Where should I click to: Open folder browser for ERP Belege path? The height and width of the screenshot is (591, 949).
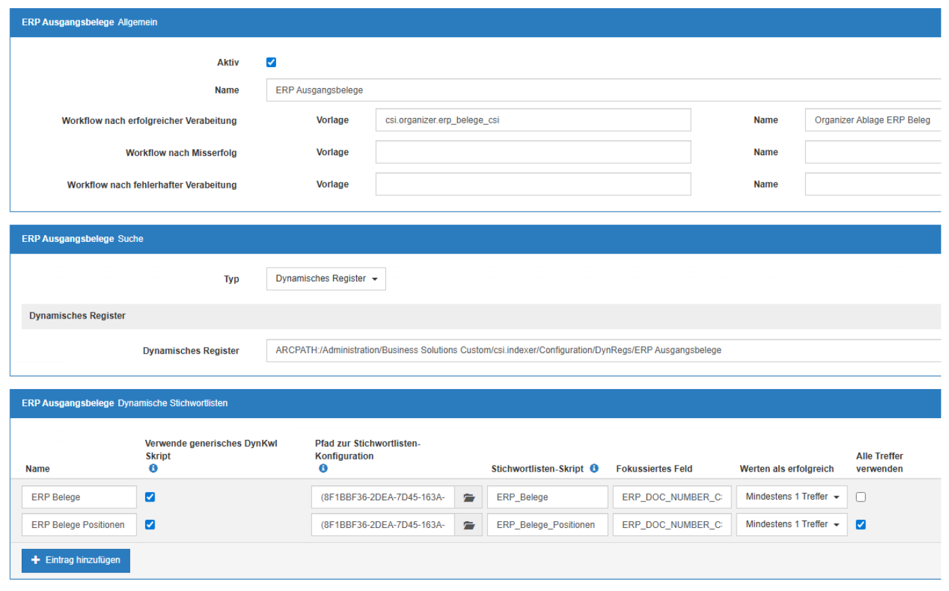click(469, 497)
